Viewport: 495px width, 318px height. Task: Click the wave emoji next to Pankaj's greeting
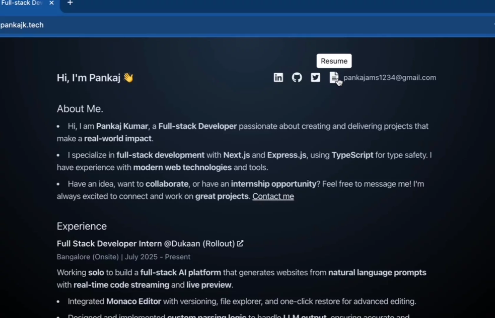click(129, 77)
